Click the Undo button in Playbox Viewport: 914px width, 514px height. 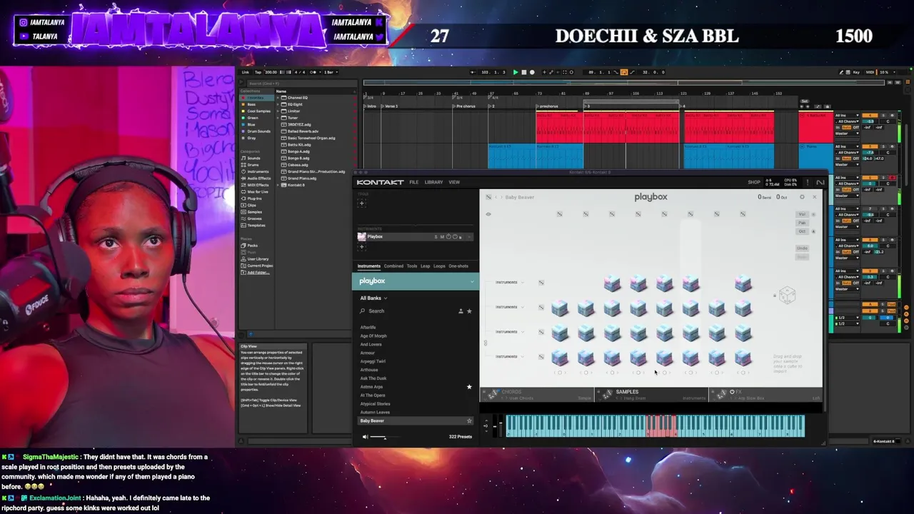tap(802, 248)
